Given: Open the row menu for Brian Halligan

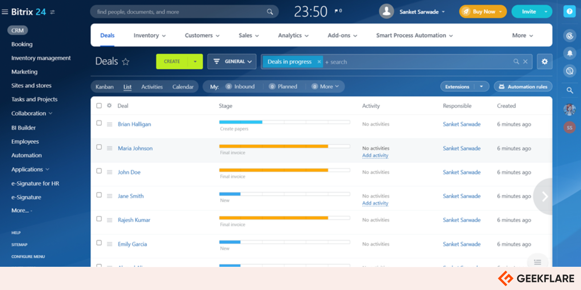Looking at the screenshot, I should [110, 124].
